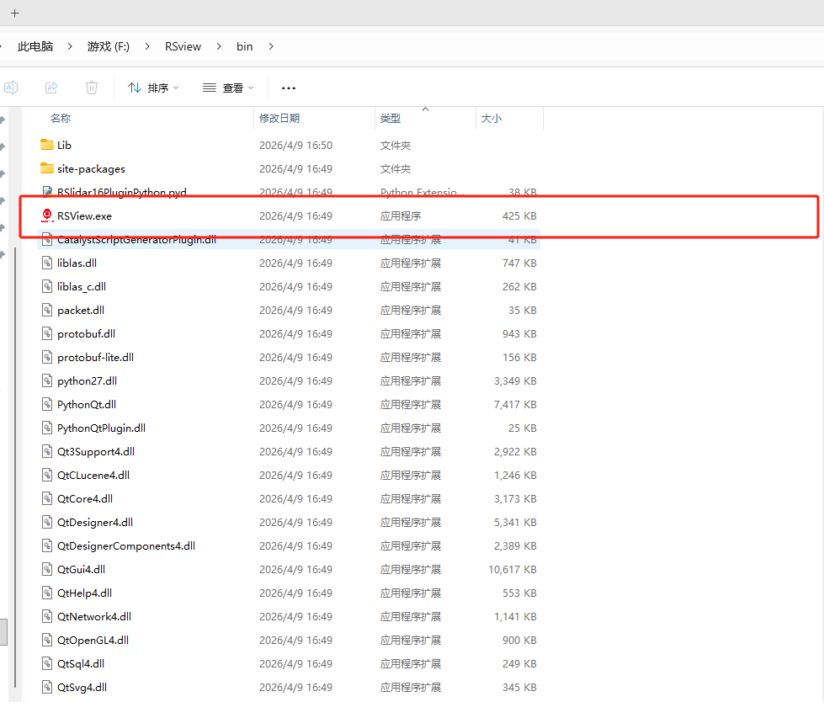
Task: Select the RSlidar16PluginPython.pyd file icon
Action: pyautogui.click(x=47, y=192)
